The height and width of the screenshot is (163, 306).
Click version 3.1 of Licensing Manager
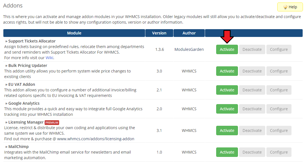pos(159,131)
